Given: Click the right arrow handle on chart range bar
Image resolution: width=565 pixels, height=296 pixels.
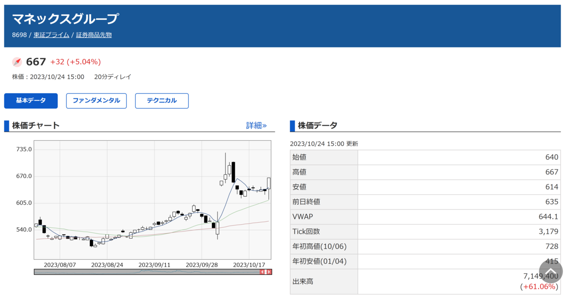Looking at the screenshot, I should point(269,272).
